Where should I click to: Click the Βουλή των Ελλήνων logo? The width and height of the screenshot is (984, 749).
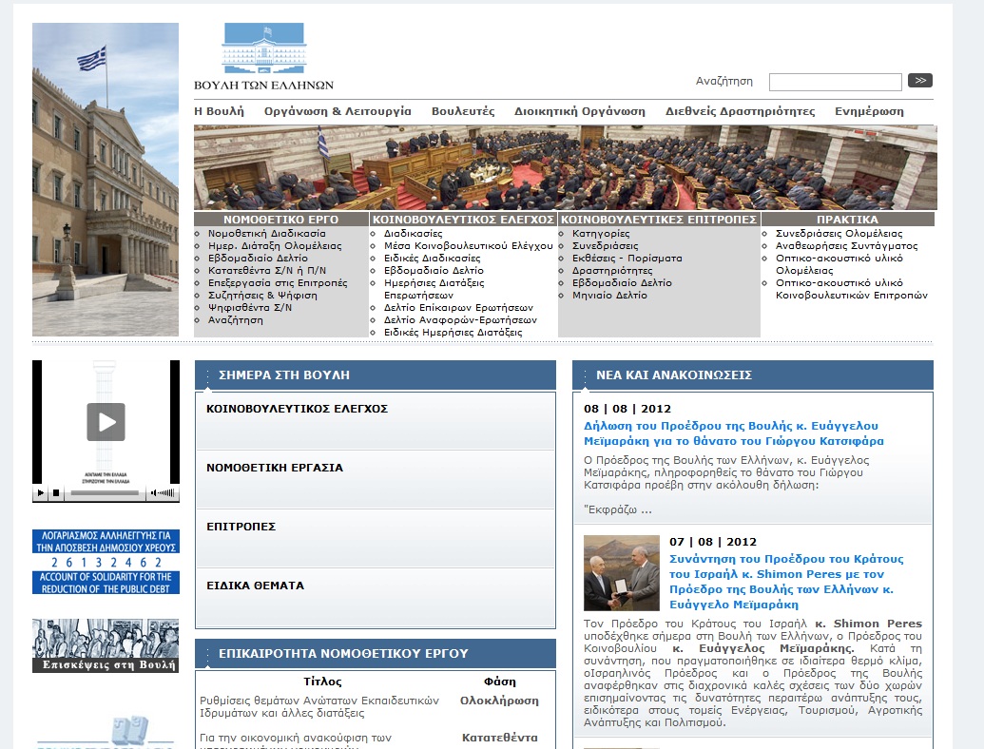tap(263, 57)
